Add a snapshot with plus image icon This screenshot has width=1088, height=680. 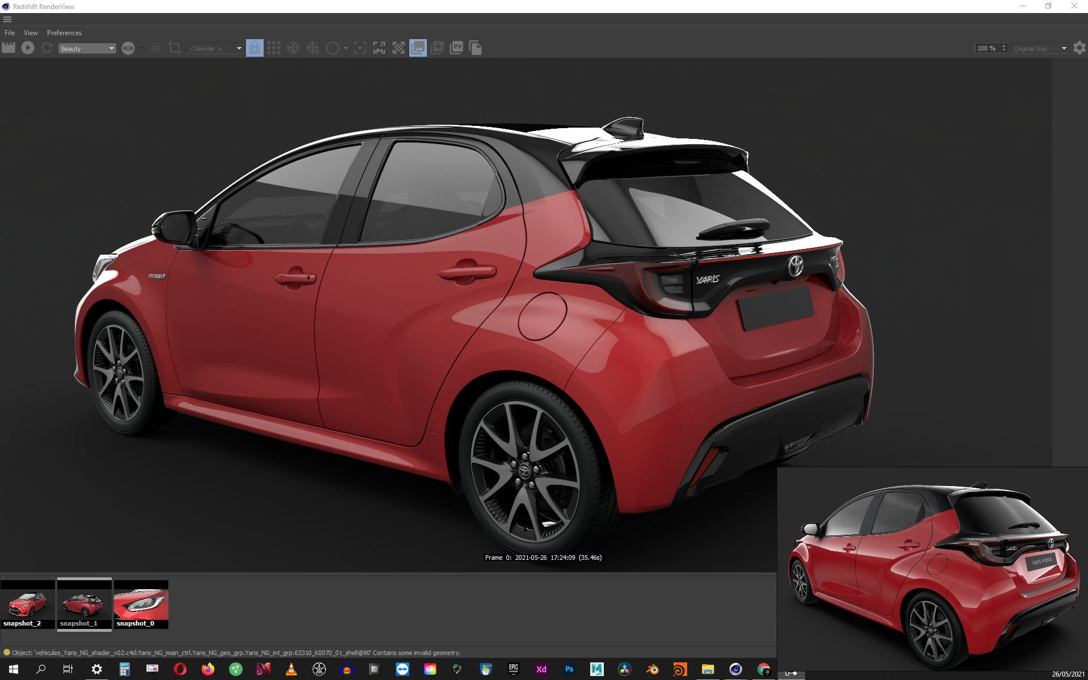(x=437, y=48)
